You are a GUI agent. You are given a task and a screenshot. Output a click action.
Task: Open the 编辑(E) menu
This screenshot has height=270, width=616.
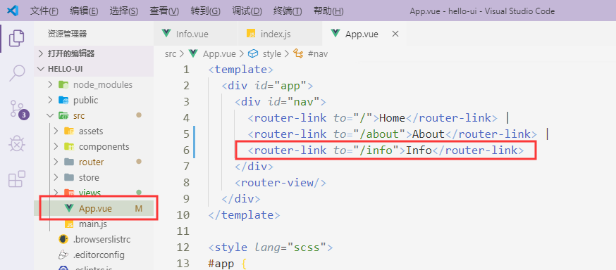click(84, 11)
